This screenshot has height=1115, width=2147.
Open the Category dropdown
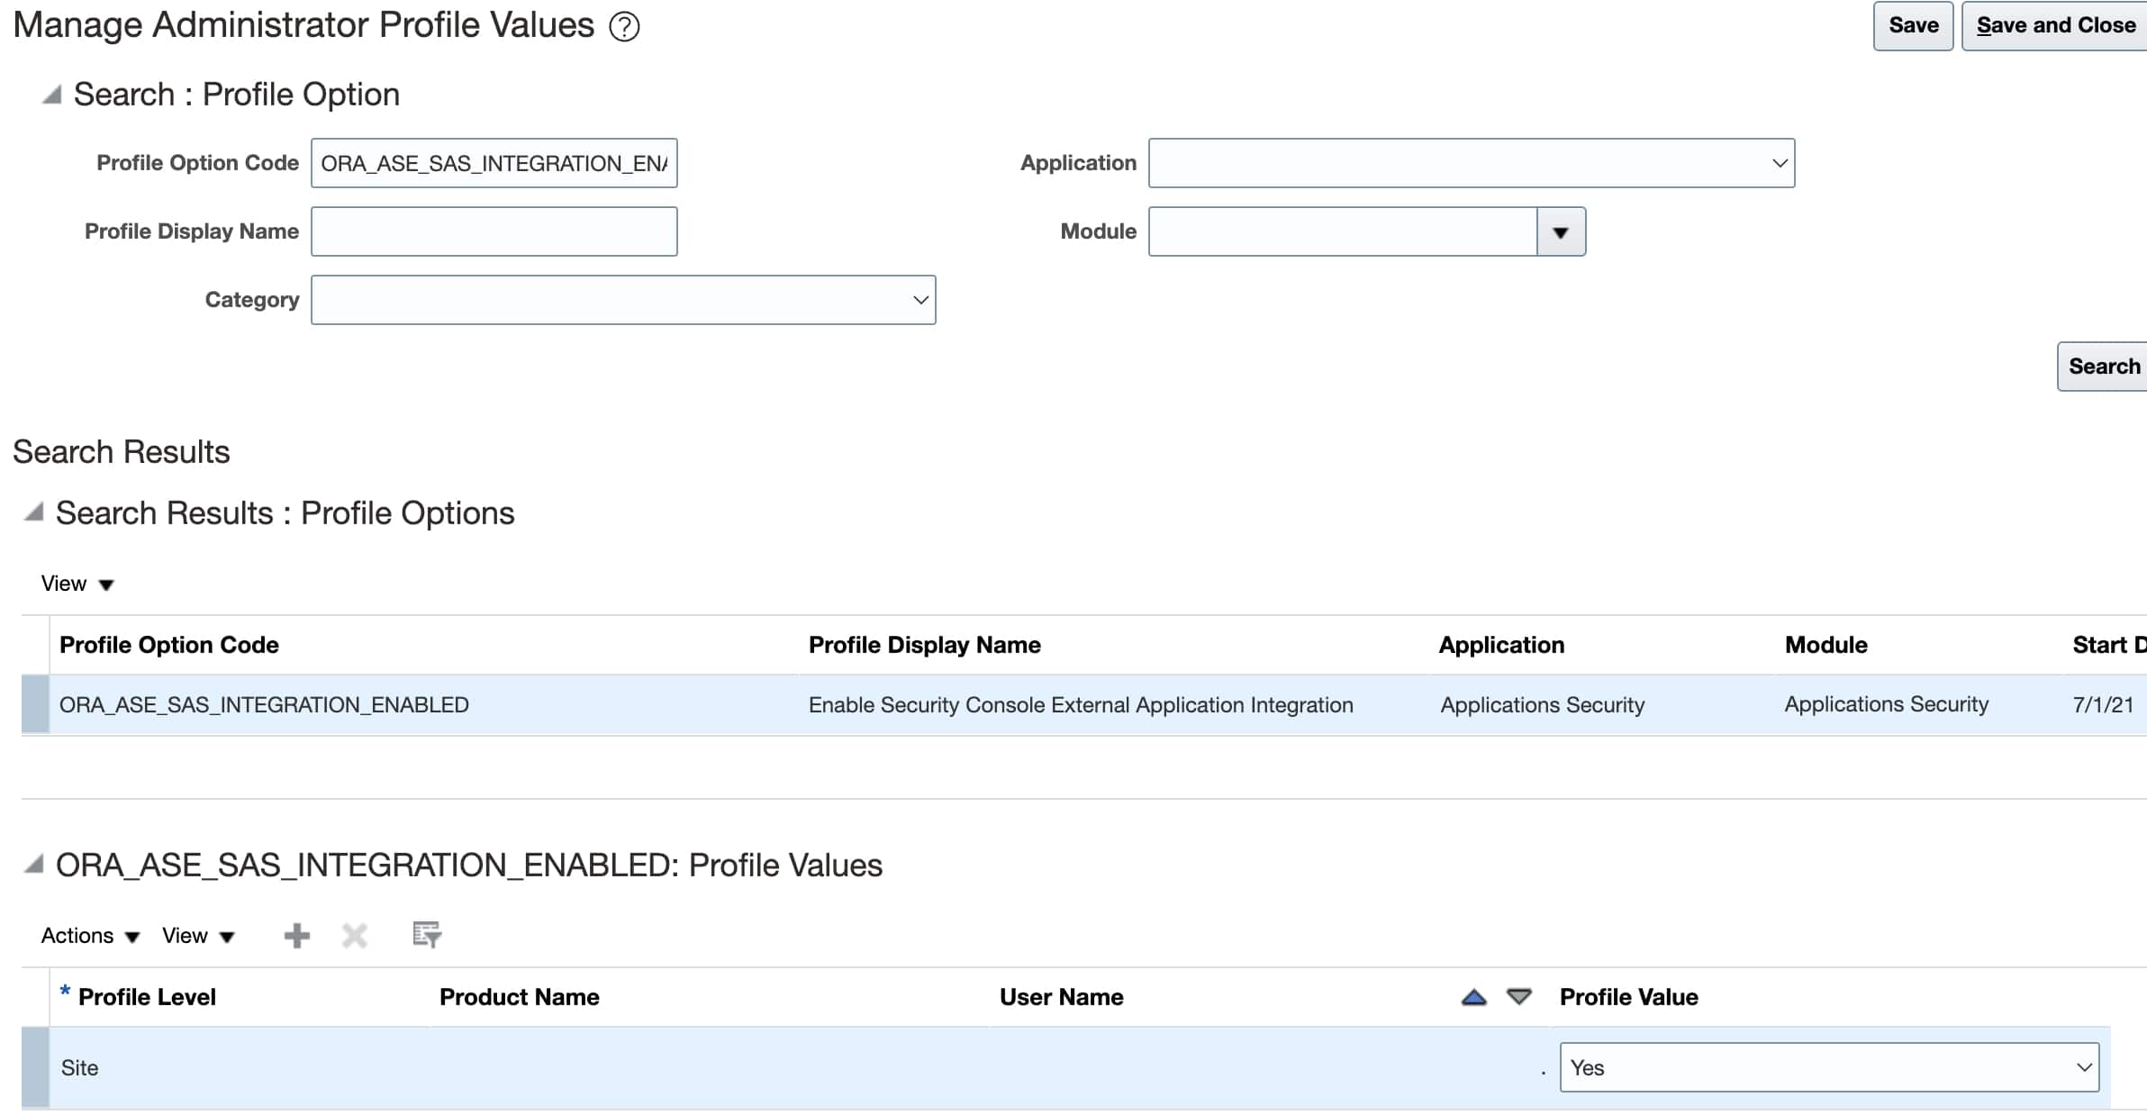pos(919,300)
